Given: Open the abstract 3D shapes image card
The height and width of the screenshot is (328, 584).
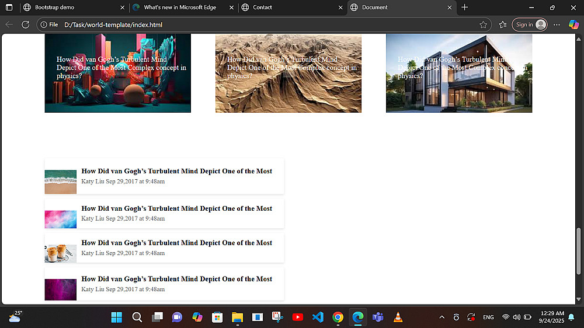Looking at the screenshot, I should tap(118, 73).
